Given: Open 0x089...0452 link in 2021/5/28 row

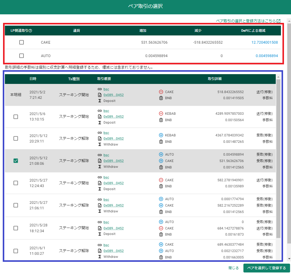Looking at the screenshot, I should [x=113, y=228].
